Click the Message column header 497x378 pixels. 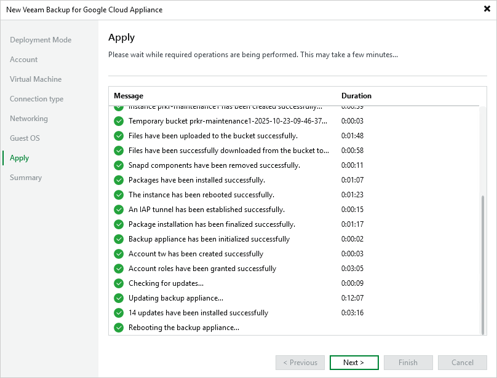(129, 96)
